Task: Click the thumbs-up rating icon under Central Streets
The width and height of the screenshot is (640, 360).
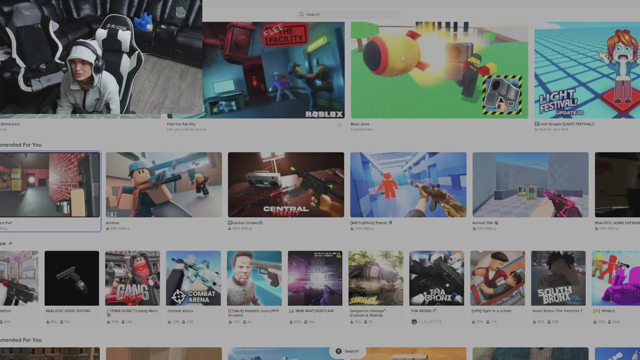Action: (230, 228)
